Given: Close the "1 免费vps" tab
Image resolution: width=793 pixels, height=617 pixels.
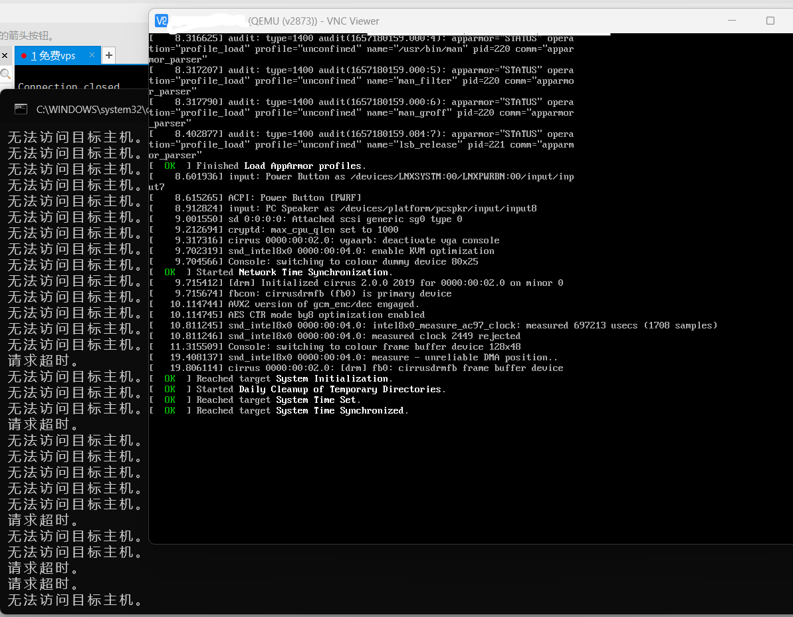Looking at the screenshot, I should [92, 55].
